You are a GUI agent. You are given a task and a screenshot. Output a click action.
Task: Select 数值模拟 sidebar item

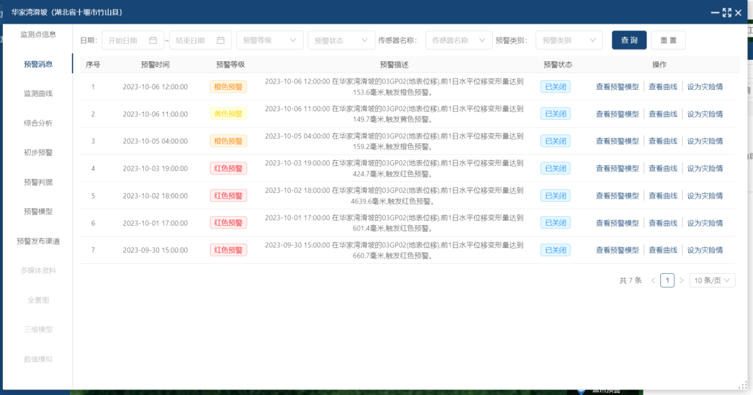pos(38,359)
